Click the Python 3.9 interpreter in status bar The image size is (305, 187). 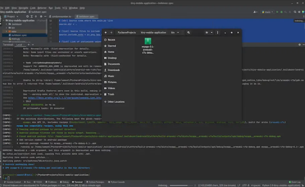click(x=281, y=185)
